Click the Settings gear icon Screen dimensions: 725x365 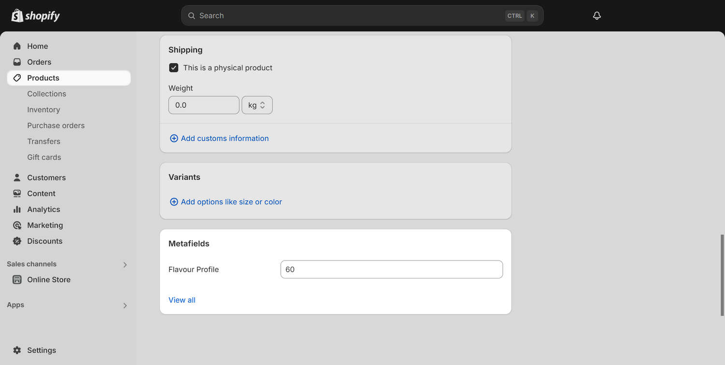tap(17, 350)
